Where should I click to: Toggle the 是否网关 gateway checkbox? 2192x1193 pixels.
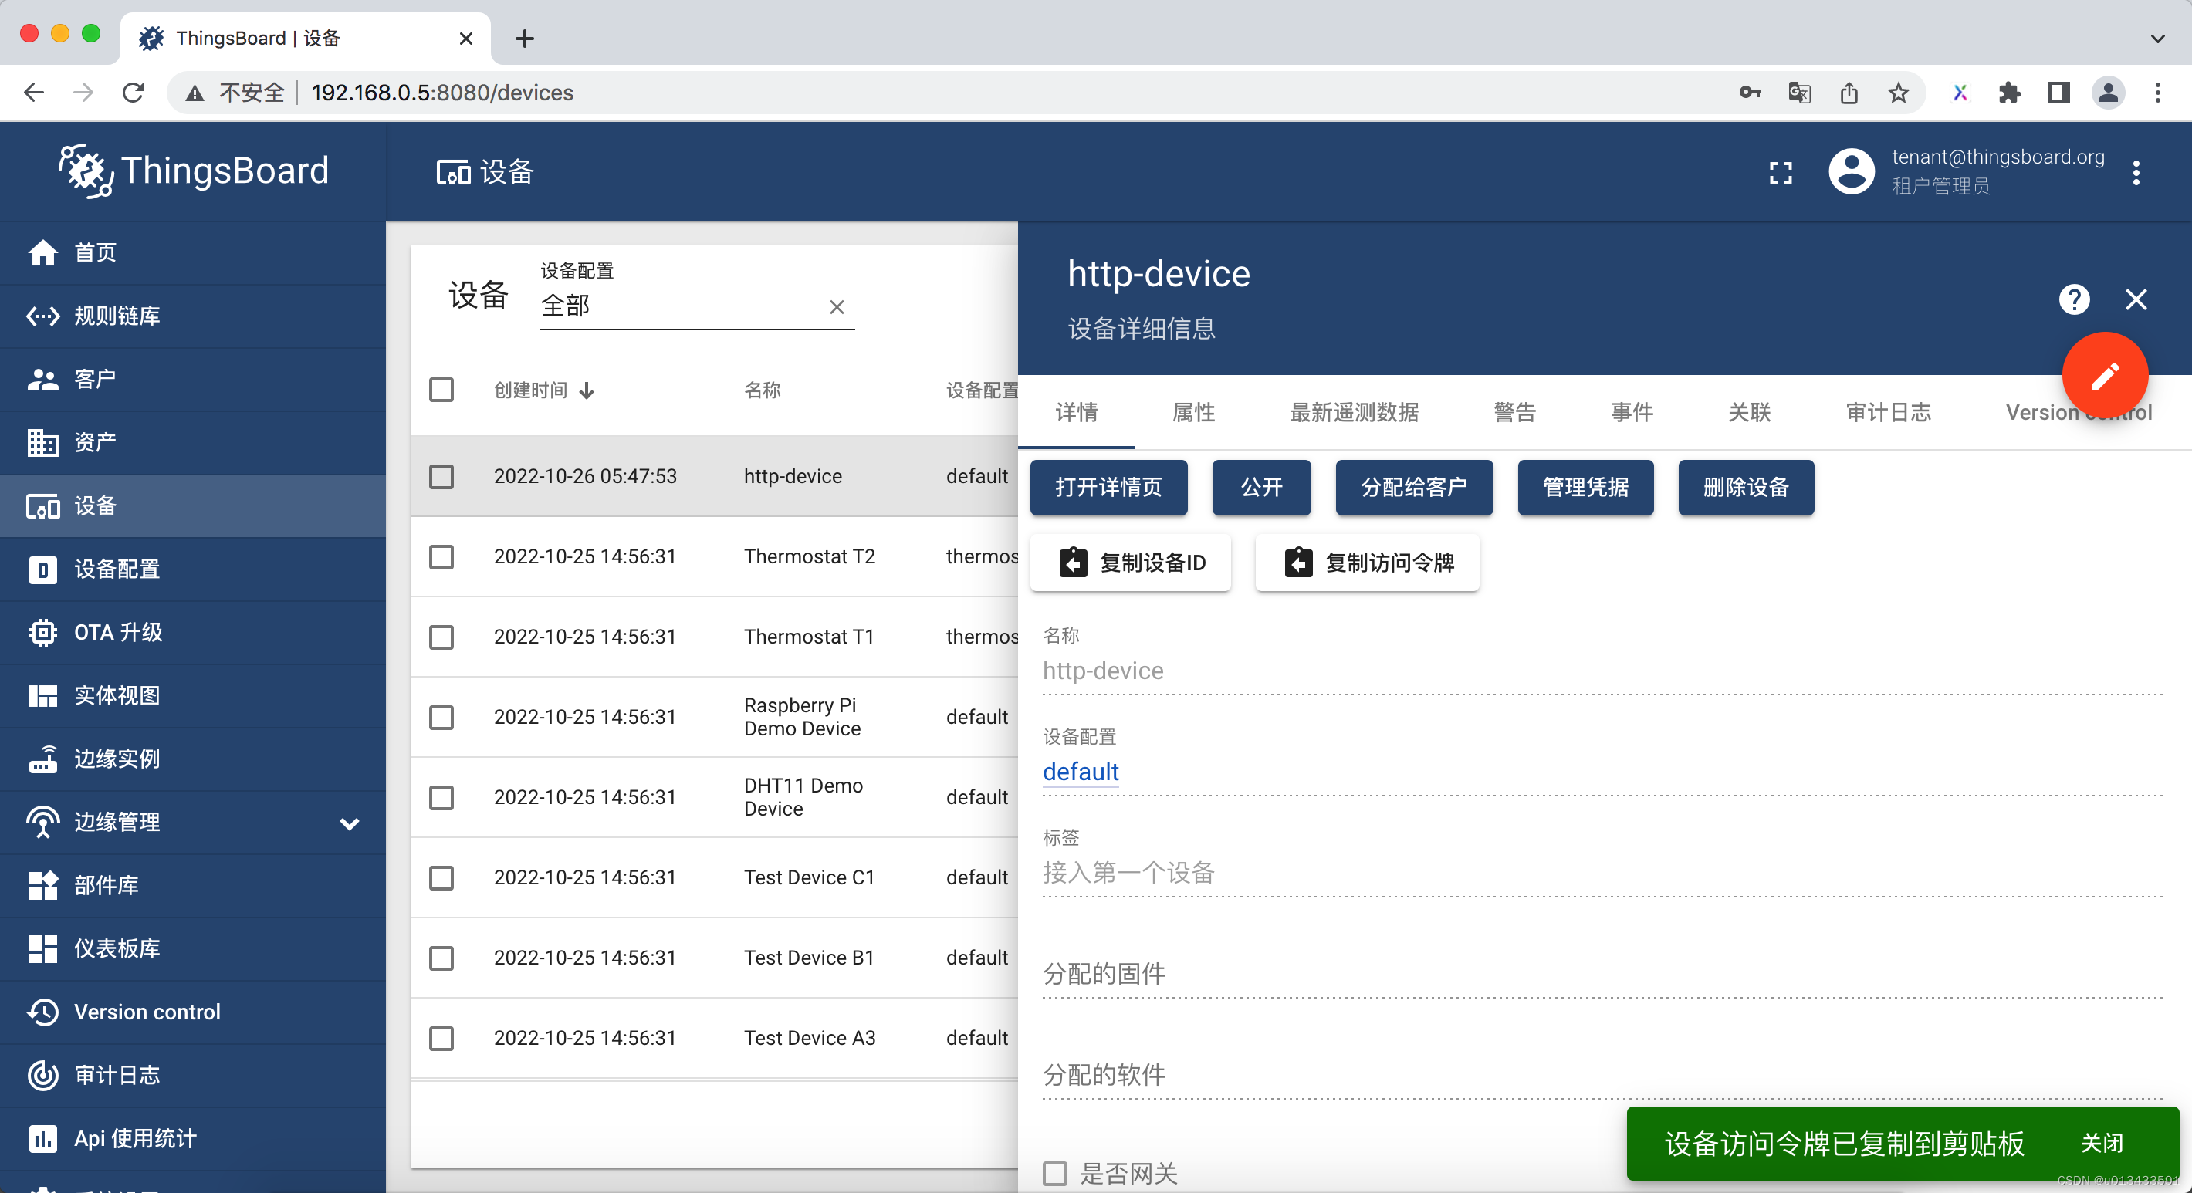point(1054,1174)
